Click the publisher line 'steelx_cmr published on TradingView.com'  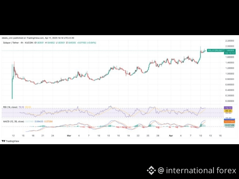point(23,38)
